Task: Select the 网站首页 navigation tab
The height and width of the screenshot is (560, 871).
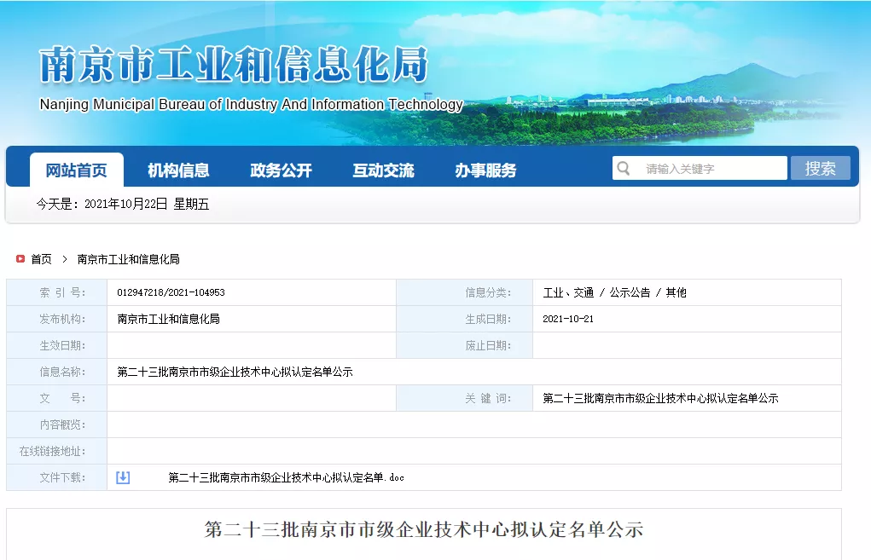Action: pyautogui.click(x=77, y=170)
